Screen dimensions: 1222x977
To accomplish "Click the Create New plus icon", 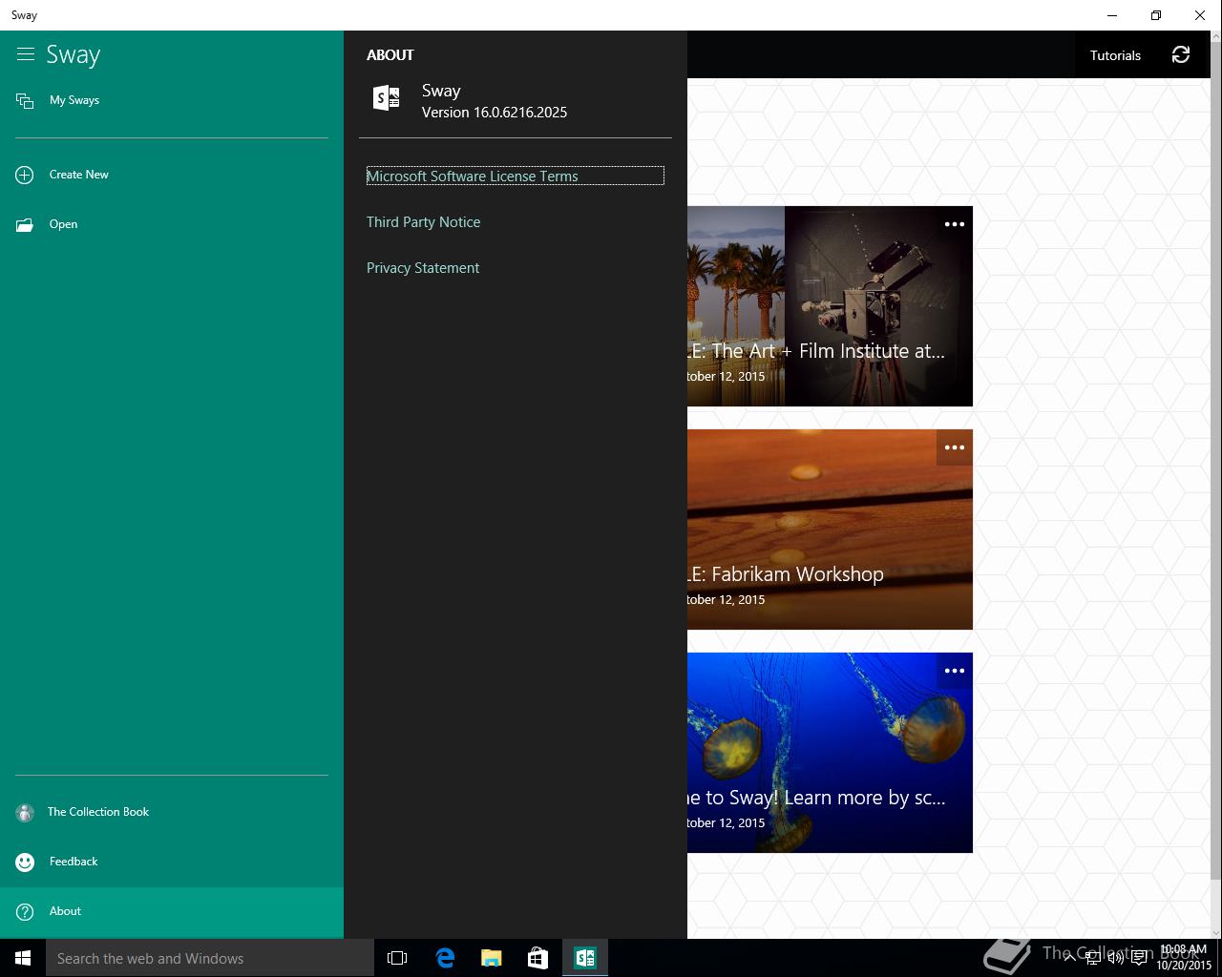I will (x=25, y=175).
